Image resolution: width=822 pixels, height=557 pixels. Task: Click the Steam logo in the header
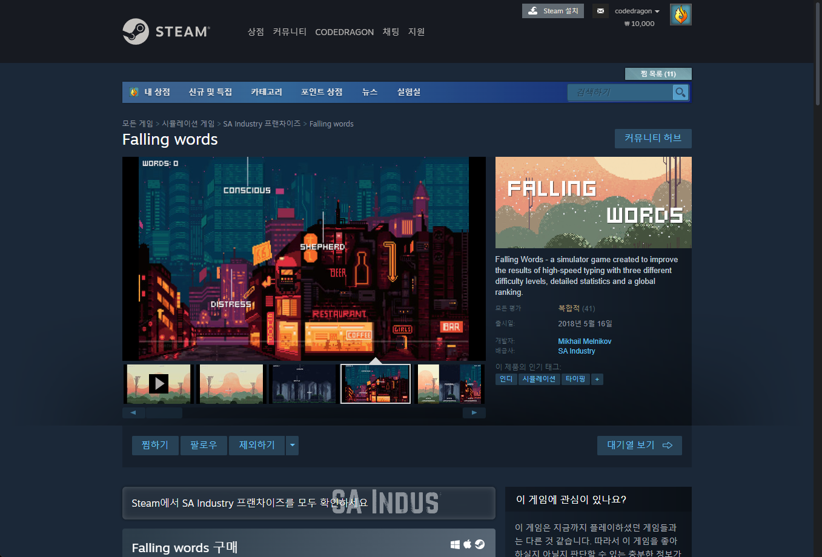coord(166,31)
